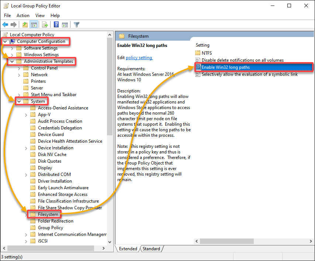Click the Export List toolbar icon
Screen dimensions: 315x261
[45, 25]
